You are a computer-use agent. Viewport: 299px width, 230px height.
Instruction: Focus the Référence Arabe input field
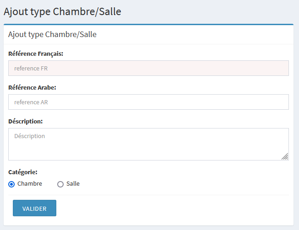click(x=148, y=102)
